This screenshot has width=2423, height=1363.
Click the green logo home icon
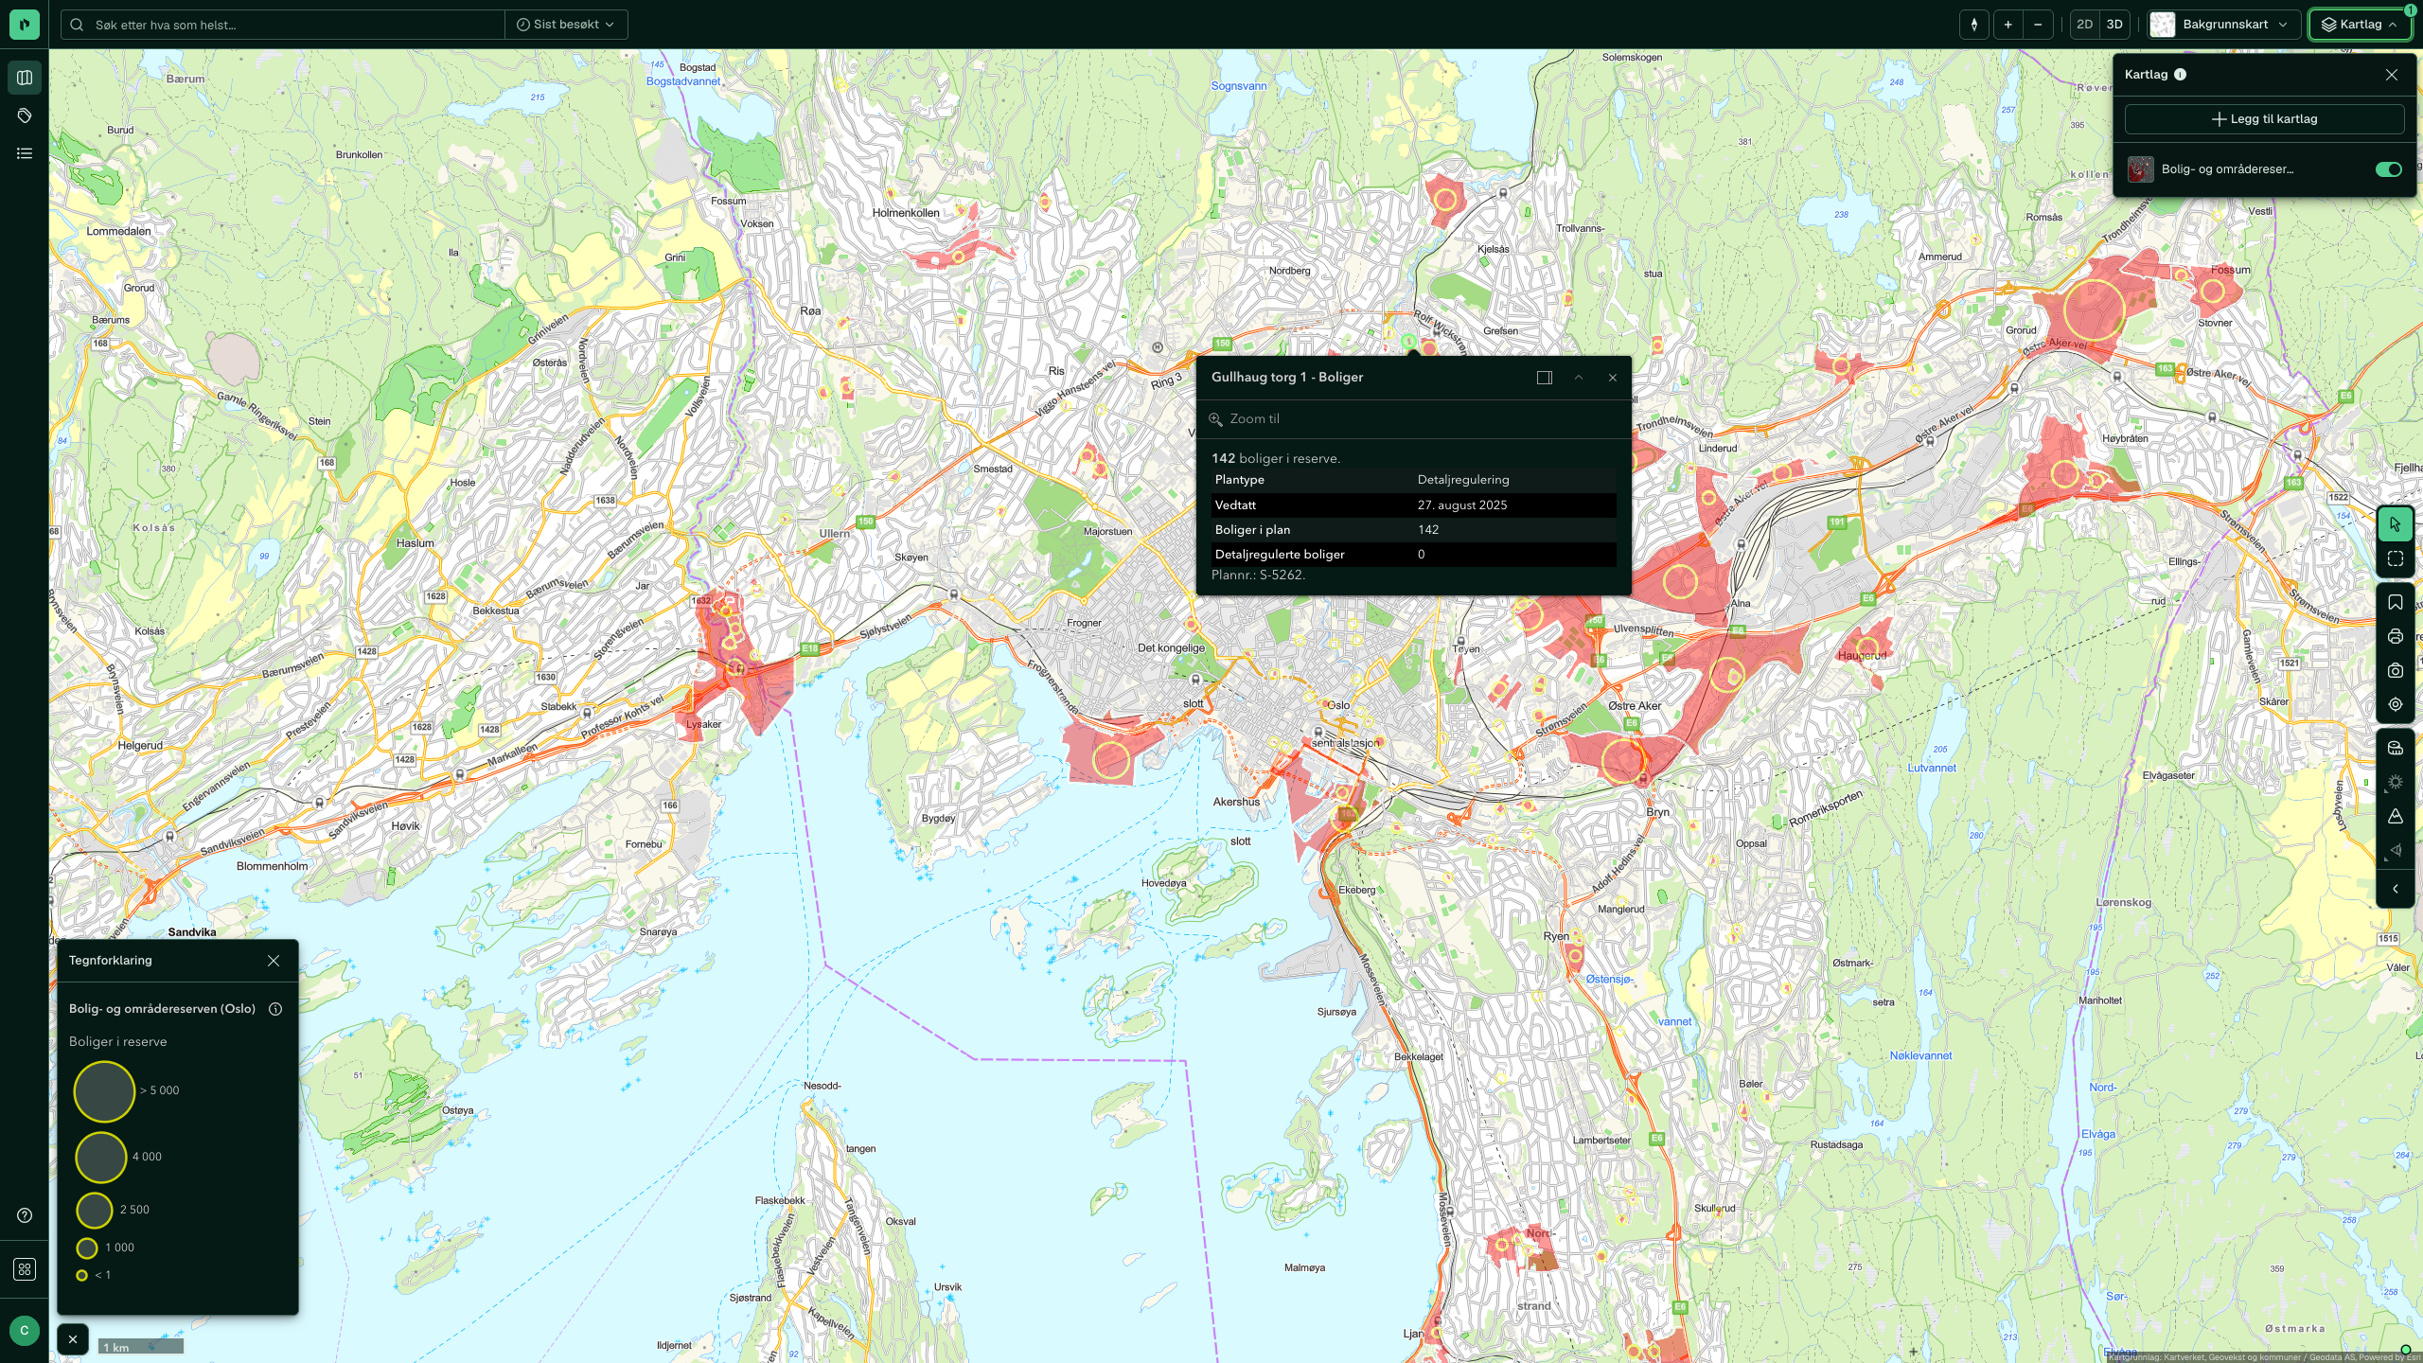pyautogui.click(x=25, y=25)
